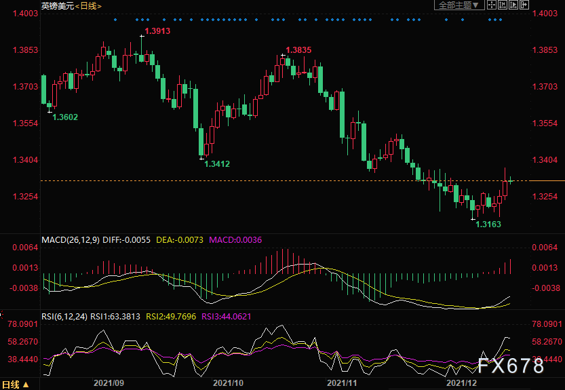
Task: Expand the 日线 period selector at bottom left
Action: click(16, 385)
